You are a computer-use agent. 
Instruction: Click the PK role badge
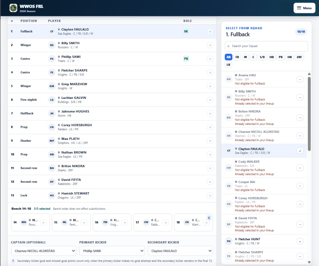tap(186, 59)
